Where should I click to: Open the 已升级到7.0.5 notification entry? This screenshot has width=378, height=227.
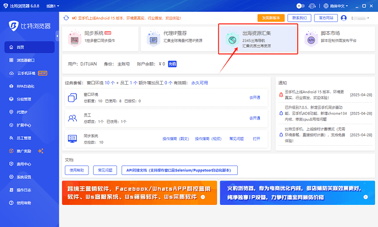tap(325, 113)
